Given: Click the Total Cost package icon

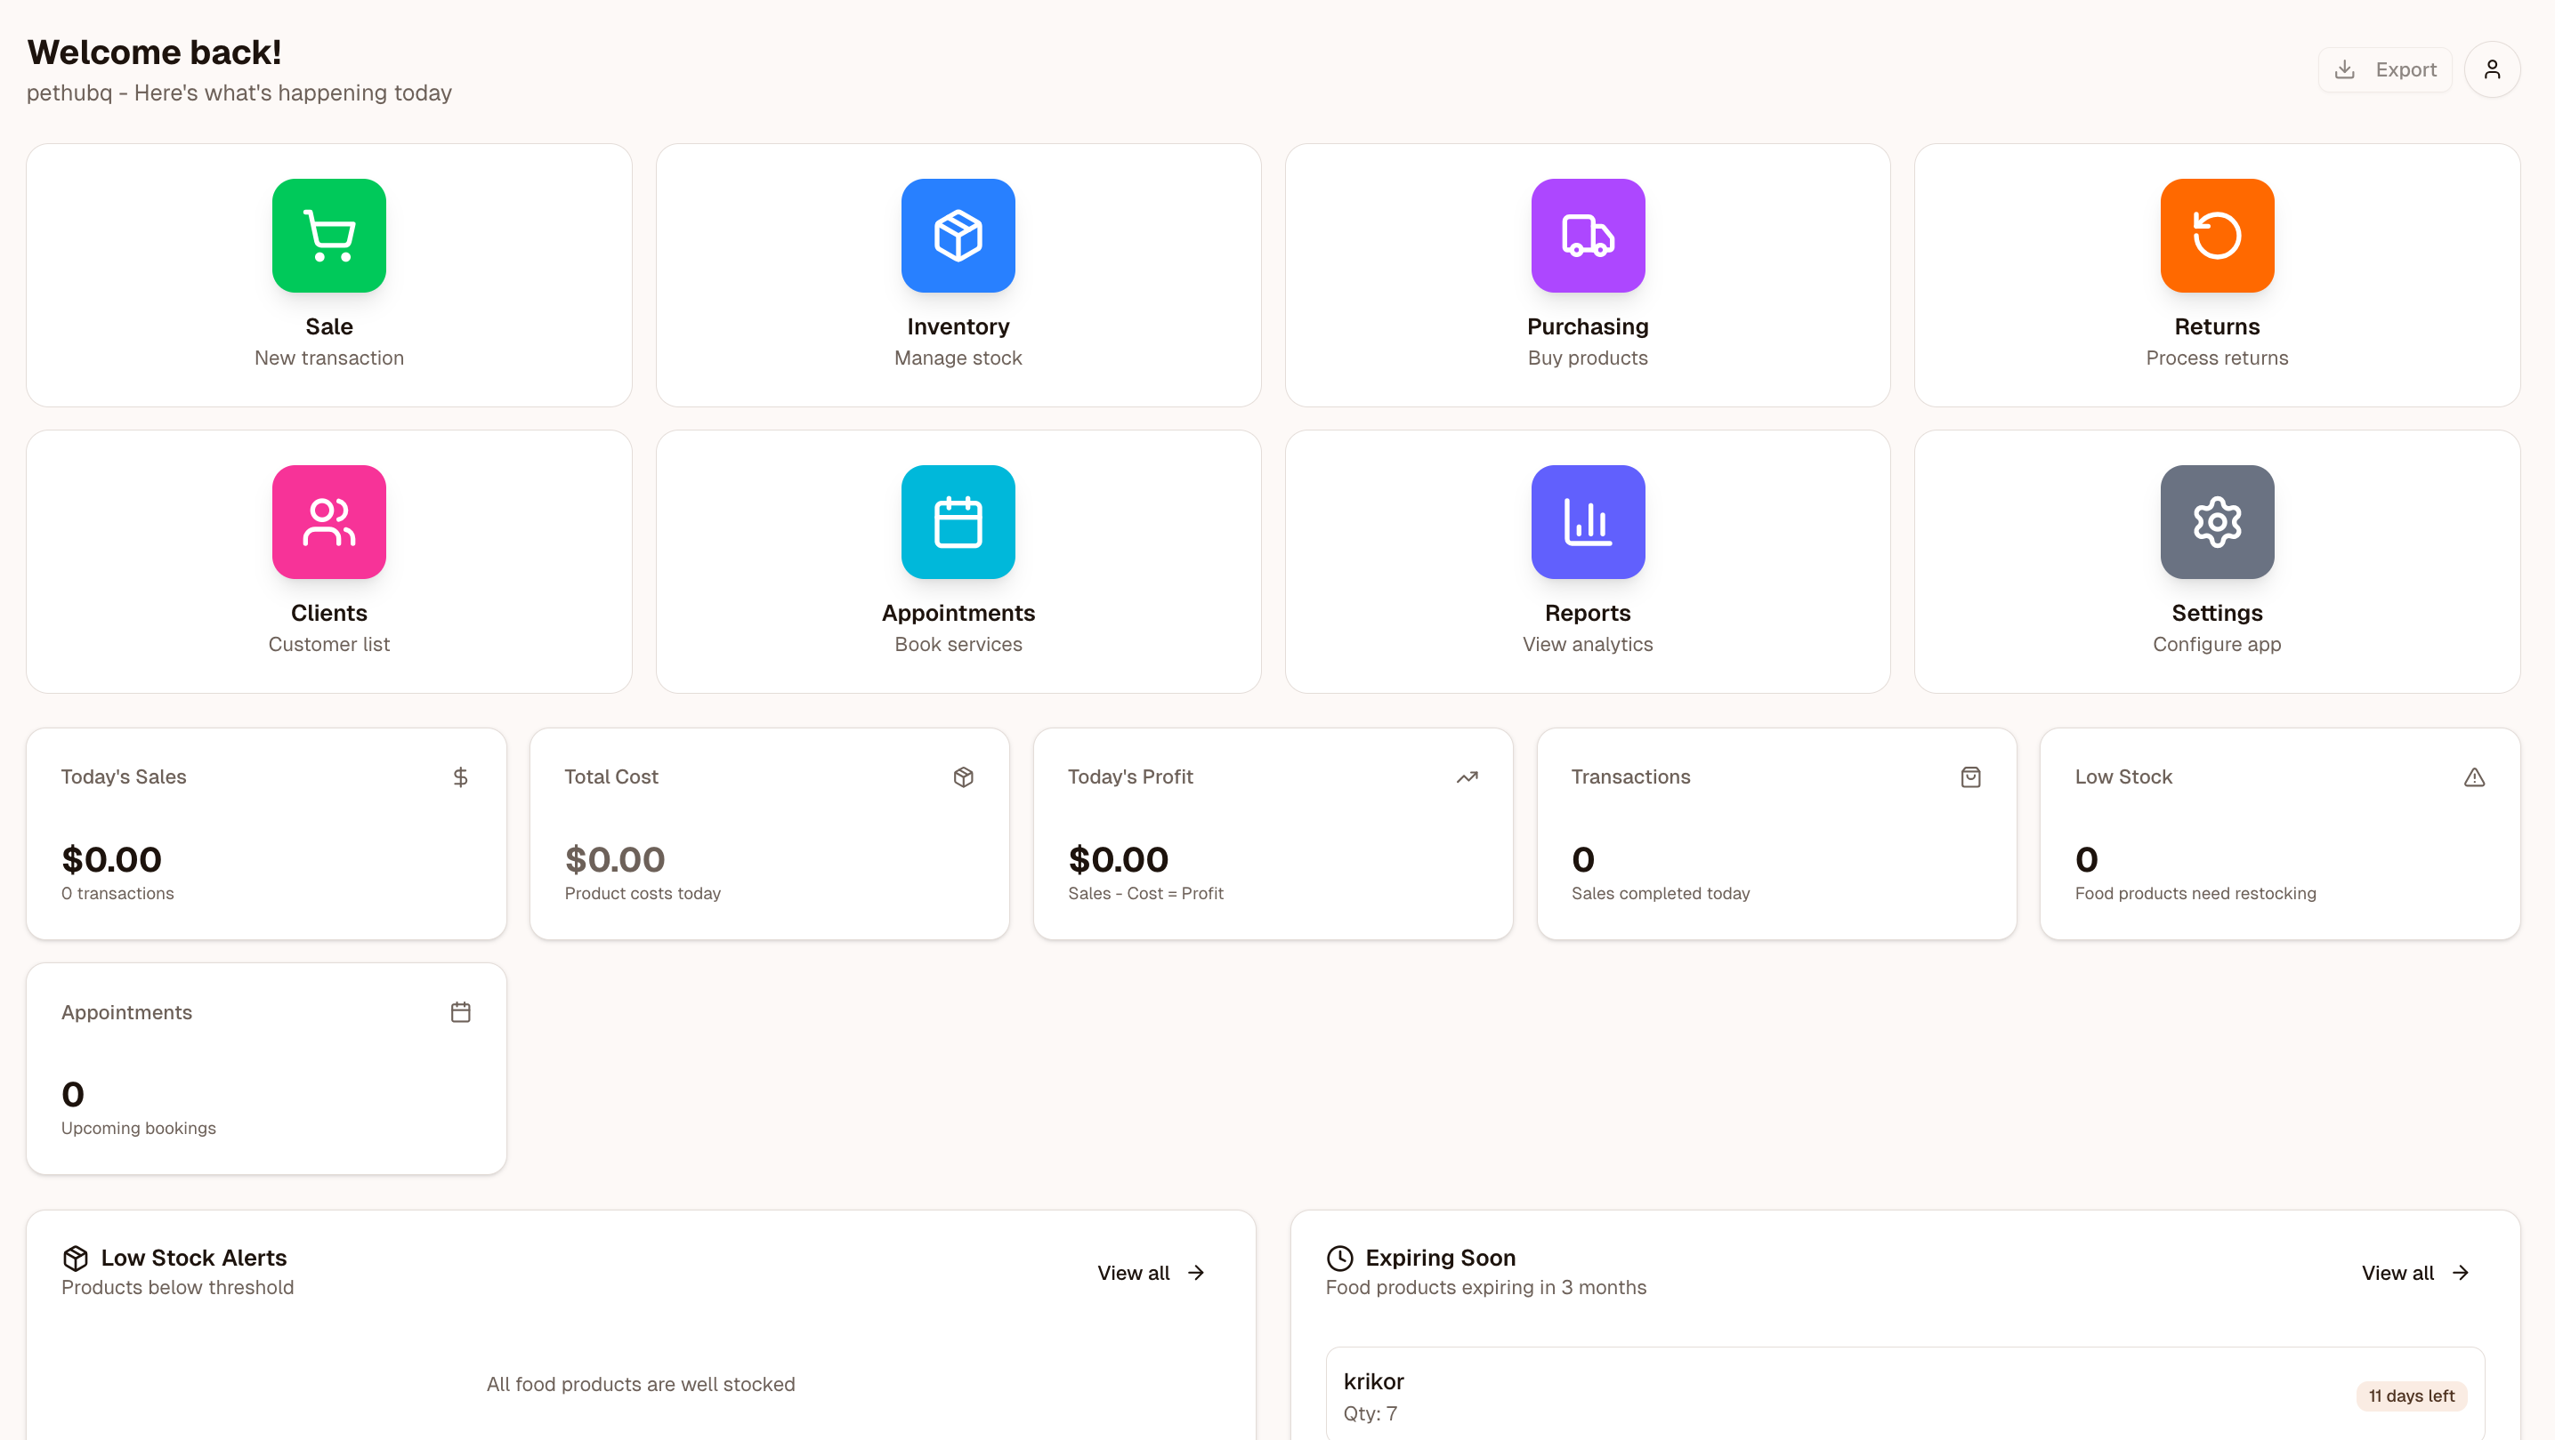Looking at the screenshot, I should tap(963, 777).
